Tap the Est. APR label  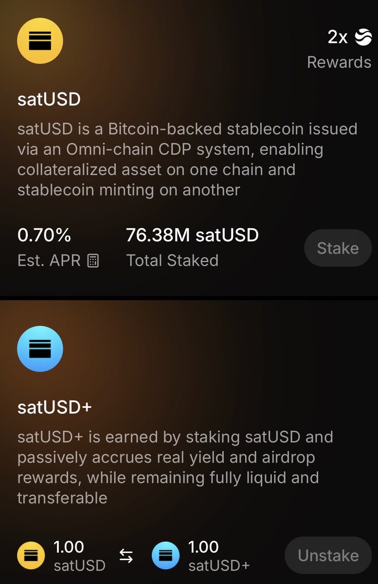coord(49,261)
